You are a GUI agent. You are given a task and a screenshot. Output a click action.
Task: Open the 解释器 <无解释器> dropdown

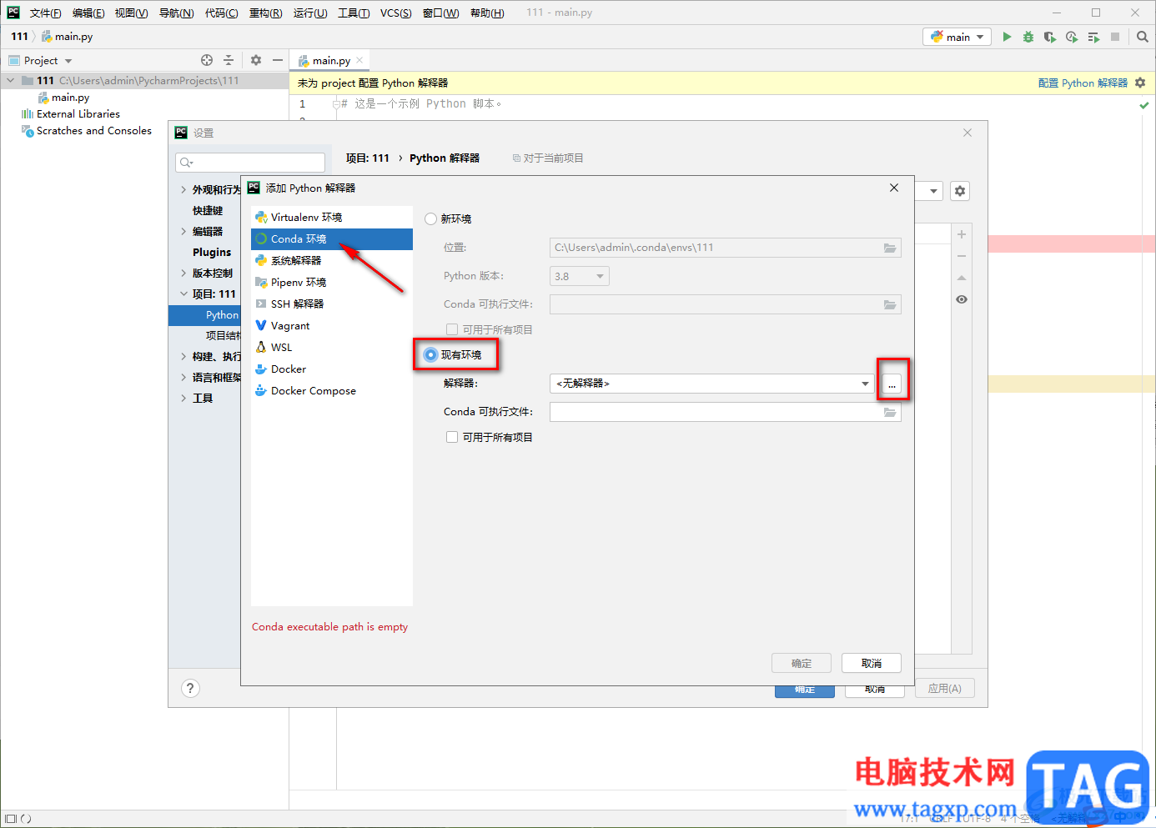coord(711,384)
